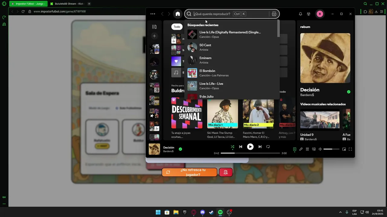
Task: Go to Spotify Home
Action: pos(178,14)
